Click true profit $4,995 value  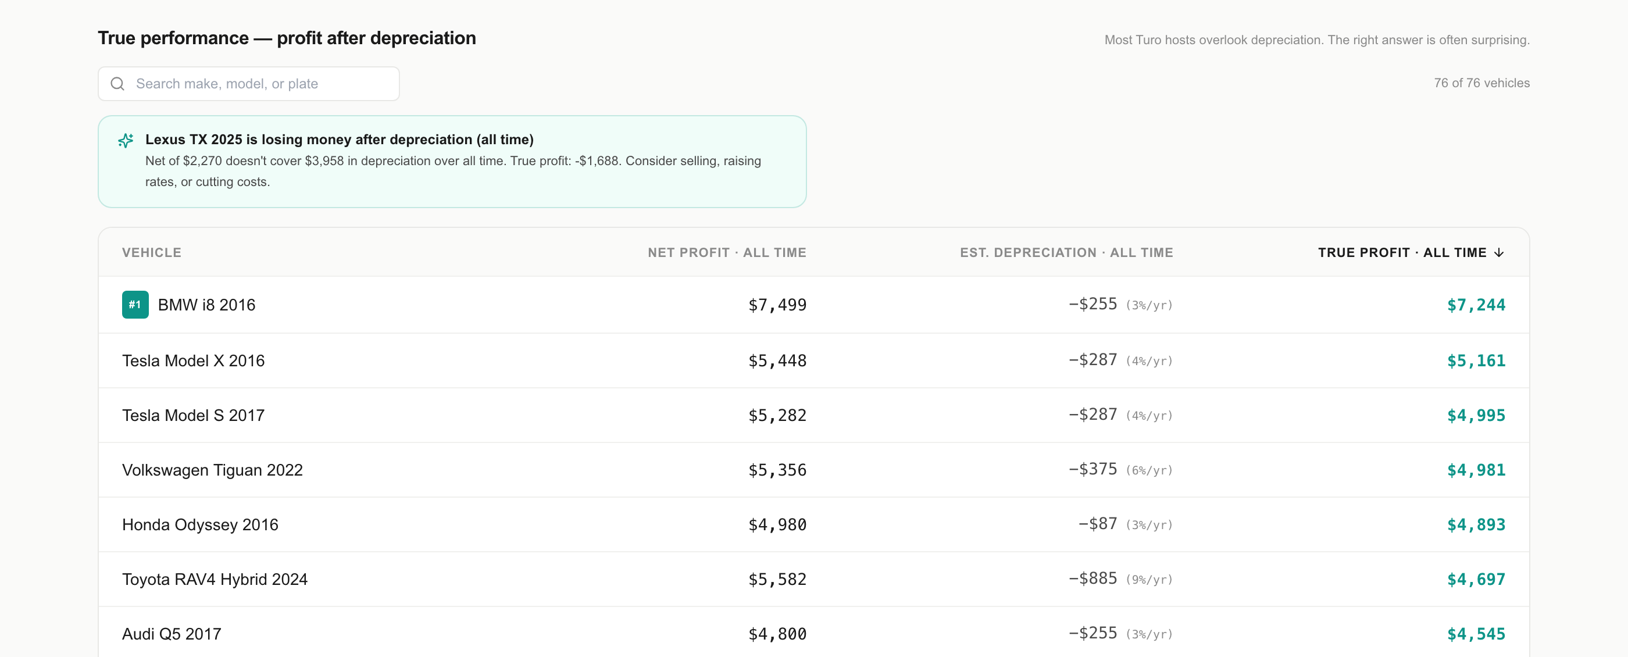[x=1476, y=416]
